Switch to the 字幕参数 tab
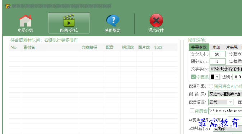The image size is (242, 134). [x=199, y=47]
